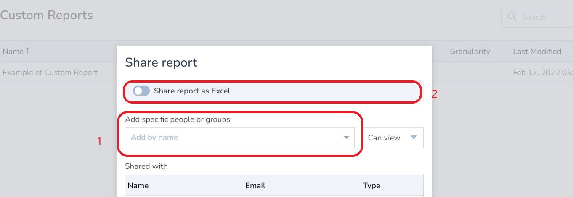Click into the Add by name field

(x=231, y=137)
